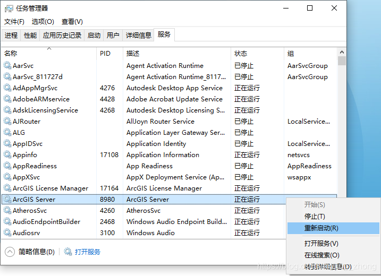Select the AarSvc service name
The width and height of the screenshot is (381, 276).
(23, 65)
